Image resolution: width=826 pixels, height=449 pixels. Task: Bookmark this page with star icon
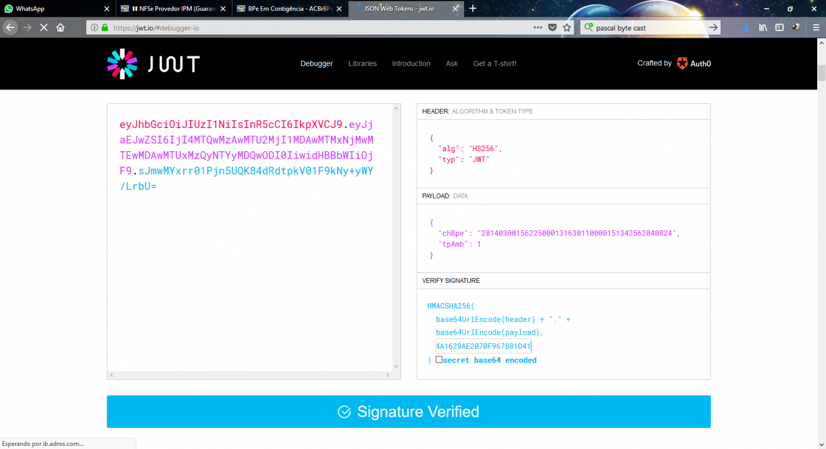[567, 27]
